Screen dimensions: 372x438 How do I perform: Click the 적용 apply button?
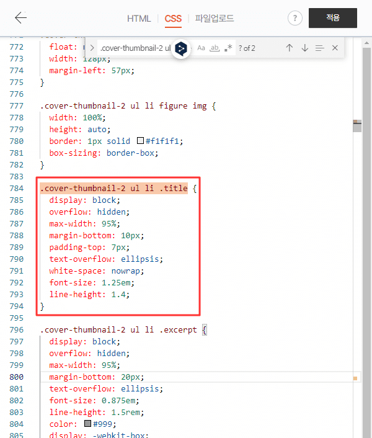coord(333,18)
